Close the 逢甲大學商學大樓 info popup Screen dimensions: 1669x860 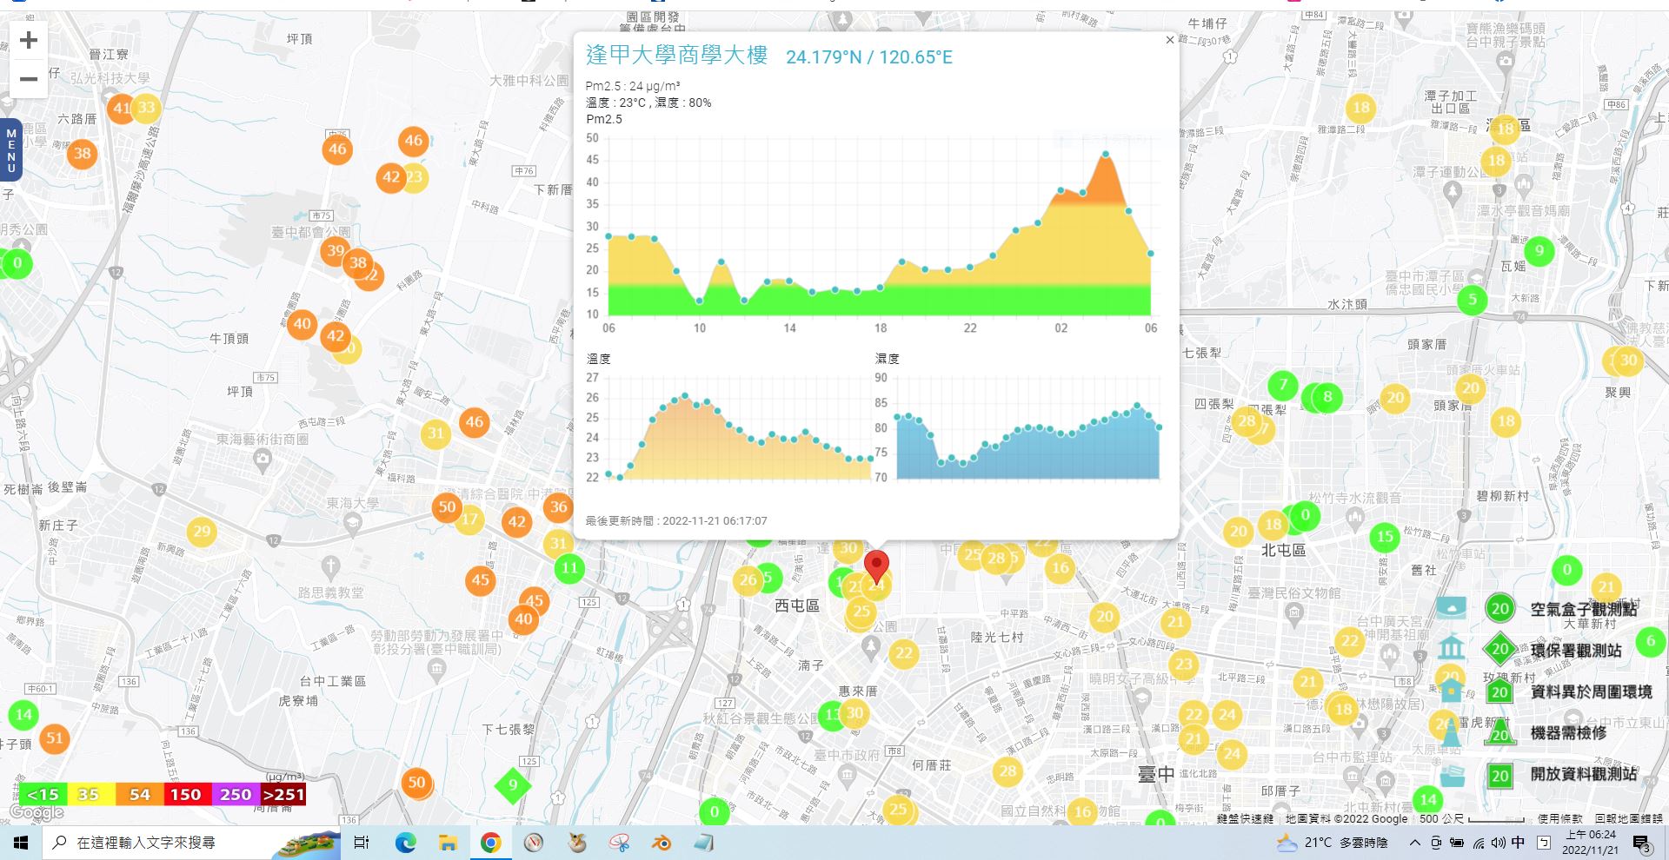(1169, 40)
